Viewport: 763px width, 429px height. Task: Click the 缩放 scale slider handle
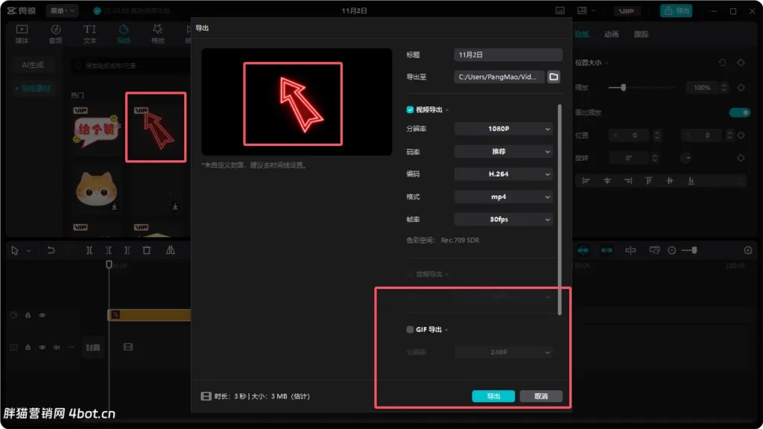pyautogui.click(x=624, y=88)
